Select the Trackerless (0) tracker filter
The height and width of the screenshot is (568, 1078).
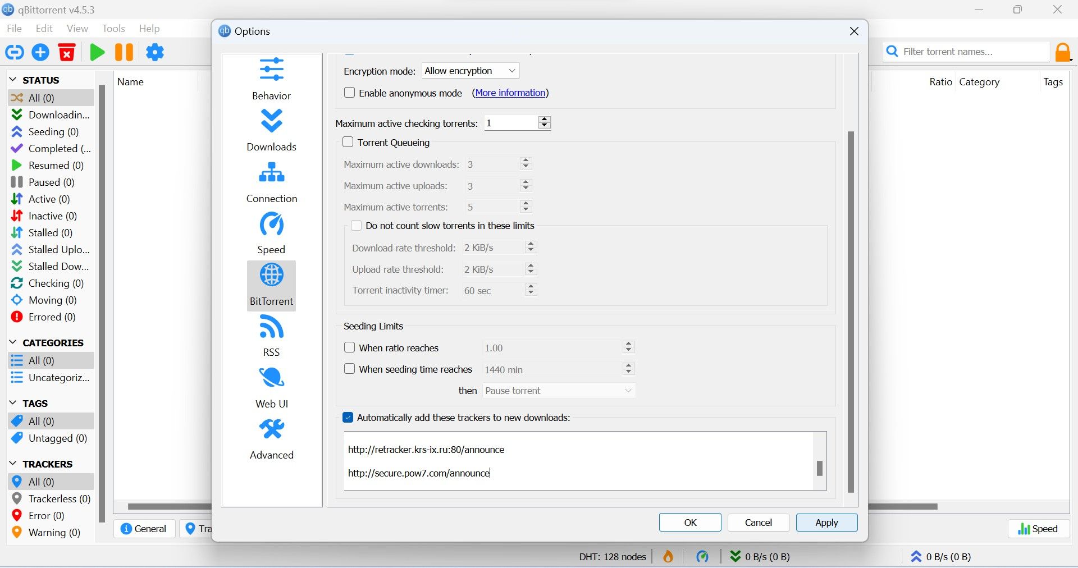(x=51, y=498)
